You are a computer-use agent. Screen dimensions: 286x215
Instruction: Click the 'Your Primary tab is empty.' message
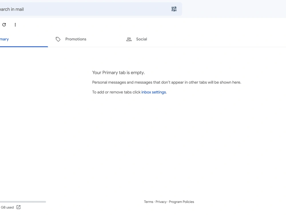[119, 73]
